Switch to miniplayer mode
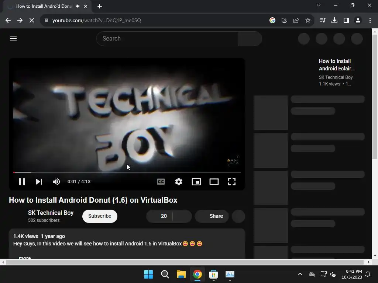 pos(196,182)
